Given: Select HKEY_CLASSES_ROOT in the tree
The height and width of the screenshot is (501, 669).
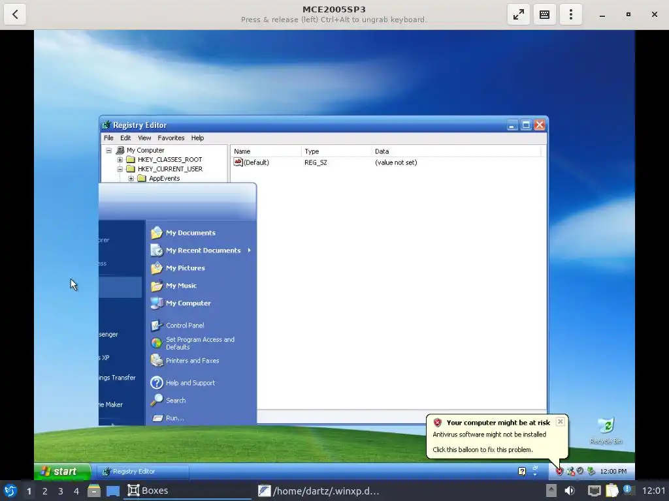Looking at the screenshot, I should click(x=170, y=160).
